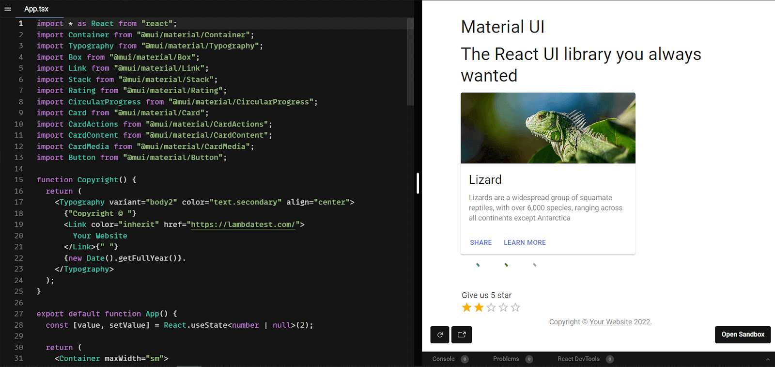Click the LEARN MORE card button
The image size is (775, 367).
click(x=525, y=242)
